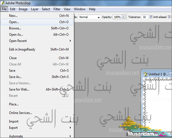Viewport: 172px width, 138px height.
Task: Open the Filter menu
Action: coord(57,9)
